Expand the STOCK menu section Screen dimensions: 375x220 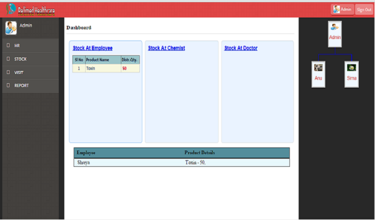[x=20, y=59]
